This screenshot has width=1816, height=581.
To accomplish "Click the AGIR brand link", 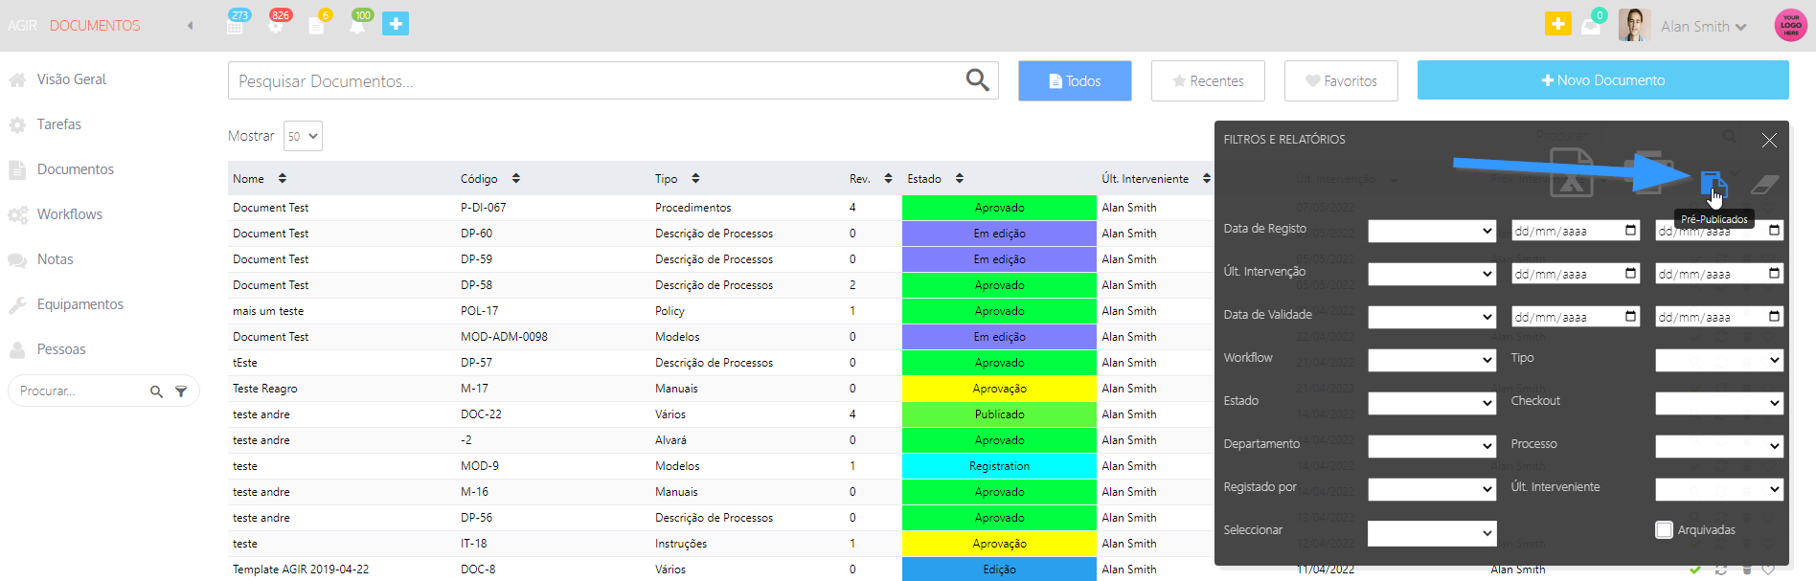I will [x=22, y=26].
